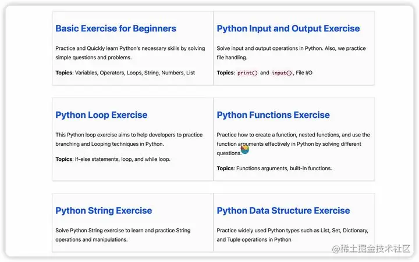419x262 pixels.
Task: Open Python String Exercise heading link
Action: point(104,210)
